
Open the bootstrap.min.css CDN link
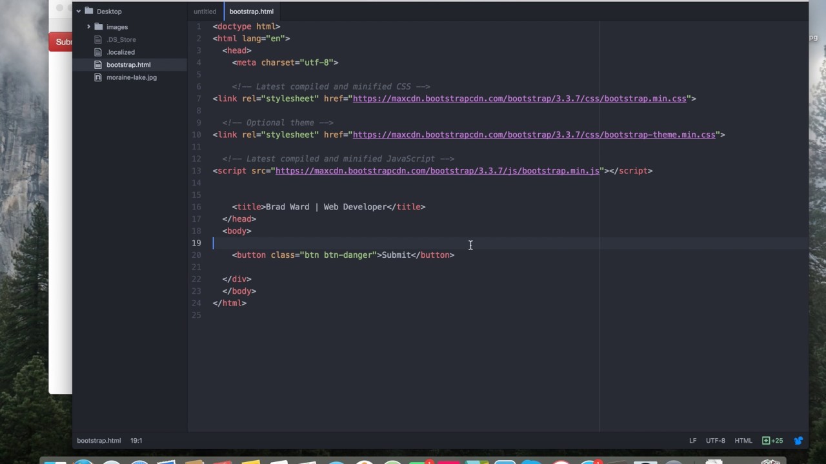pos(519,99)
